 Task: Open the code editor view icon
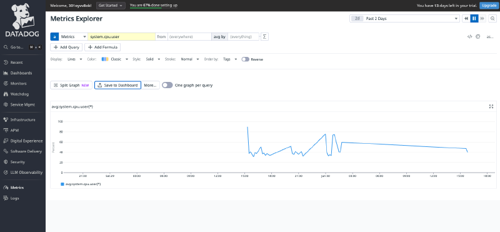click(469, 37)
